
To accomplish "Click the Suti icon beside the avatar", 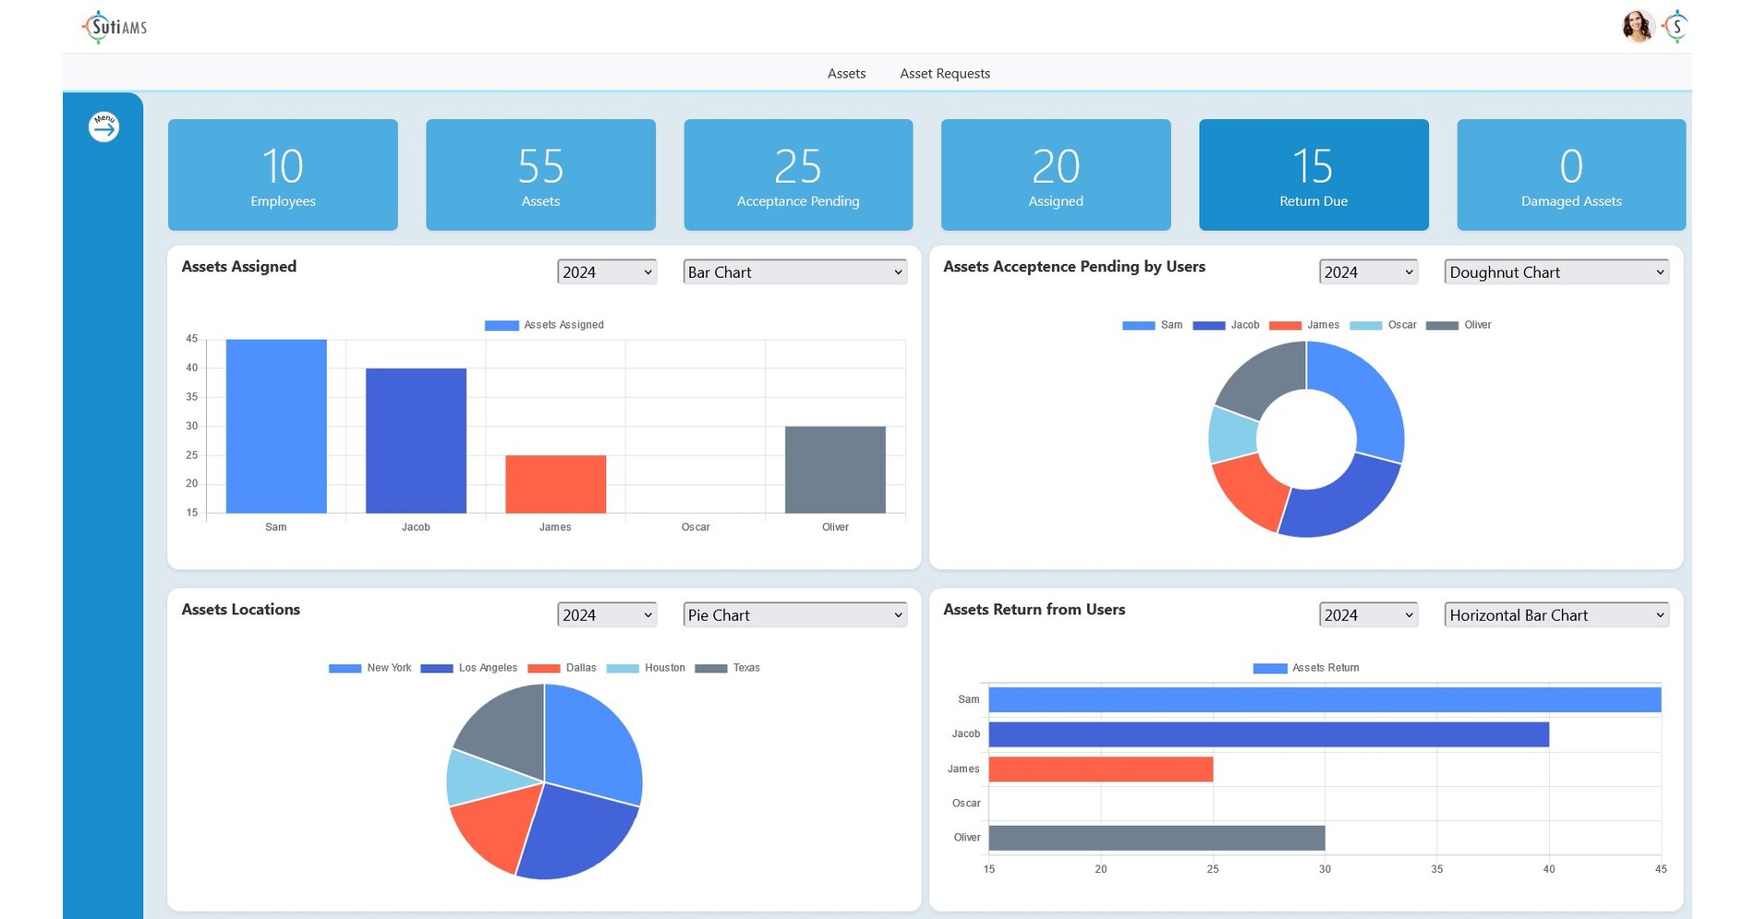I will tap(1676, 27).
